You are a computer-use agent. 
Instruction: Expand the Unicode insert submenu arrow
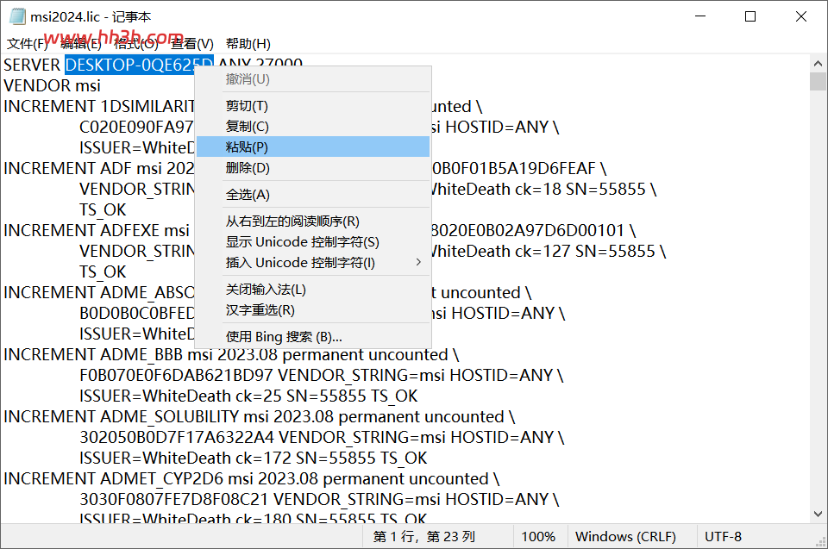coord(418,262)
